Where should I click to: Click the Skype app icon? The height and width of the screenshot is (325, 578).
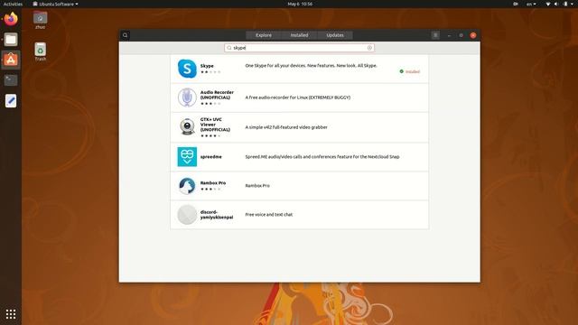187,69
